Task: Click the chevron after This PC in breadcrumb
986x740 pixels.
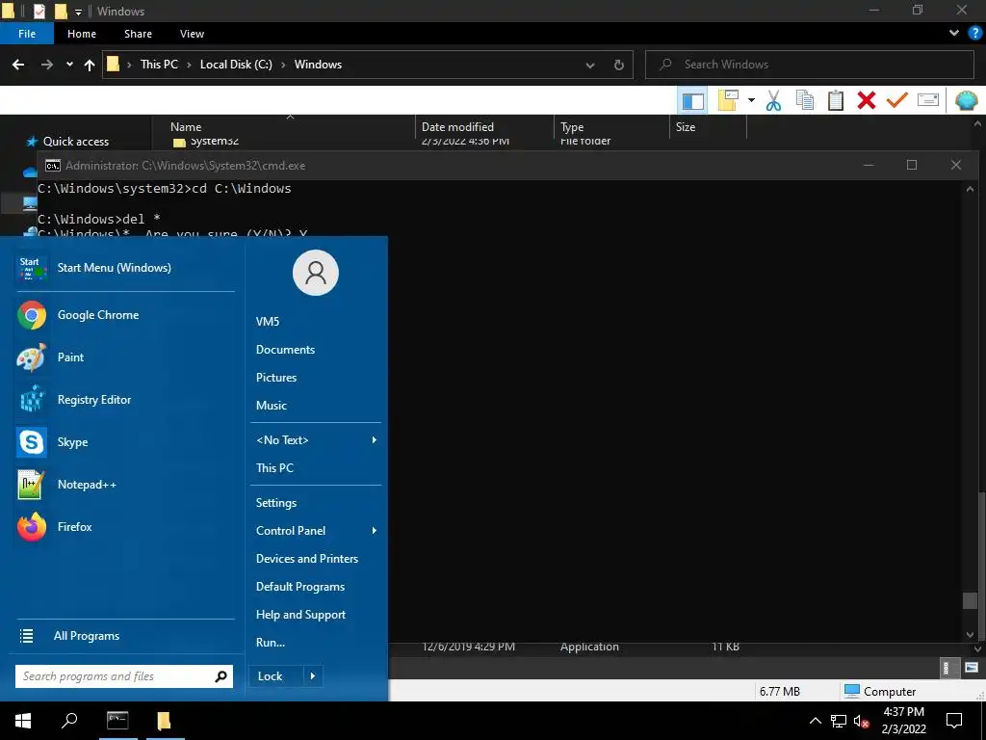Action: (190, 65)
